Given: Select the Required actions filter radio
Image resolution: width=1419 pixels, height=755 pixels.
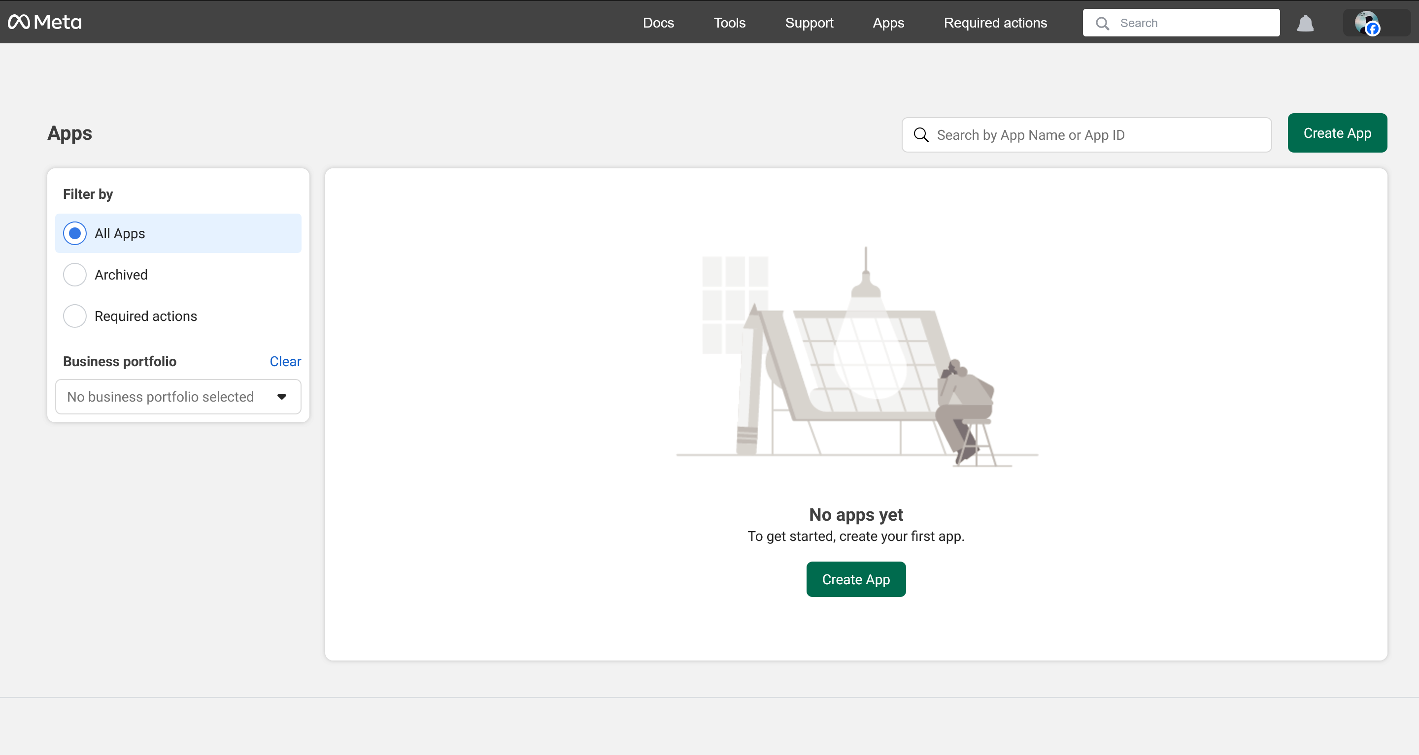Looking at the screenshot, I should click(75, 316).
